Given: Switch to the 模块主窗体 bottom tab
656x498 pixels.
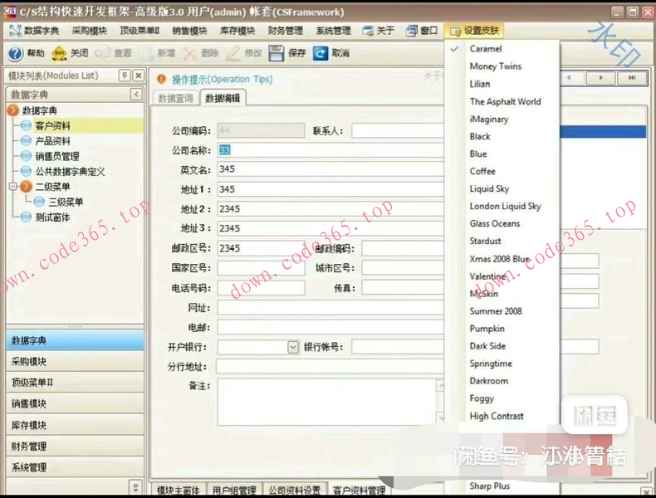Looking at the screenshot, I should coord(178,490).
